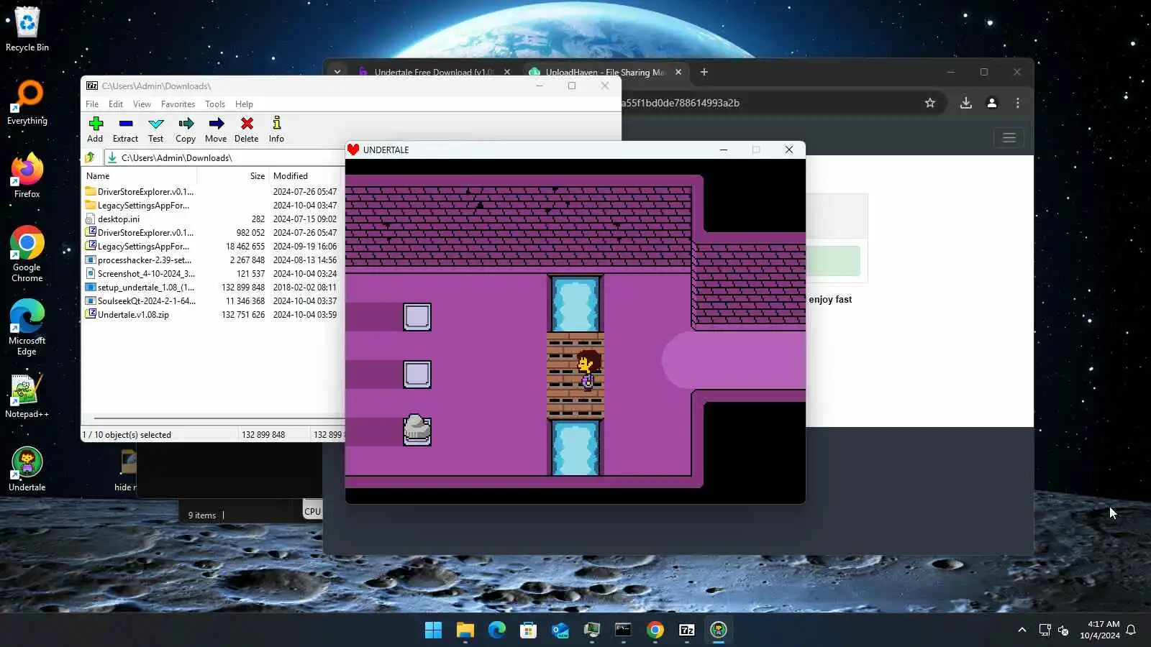Open Chrome's three-dot menu
This screenshot has height=647, width=1151.
(x=1018, y=103)
